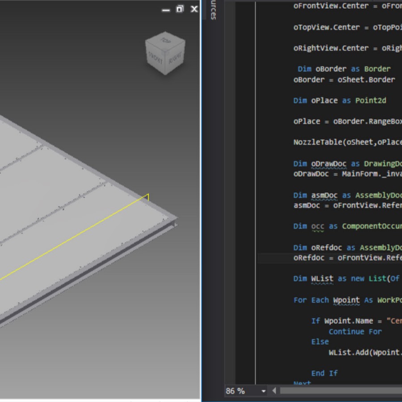Click the 'Dim oRefdoc as AssemblyDo' line
402x402 pixels.
pos(348,247)
